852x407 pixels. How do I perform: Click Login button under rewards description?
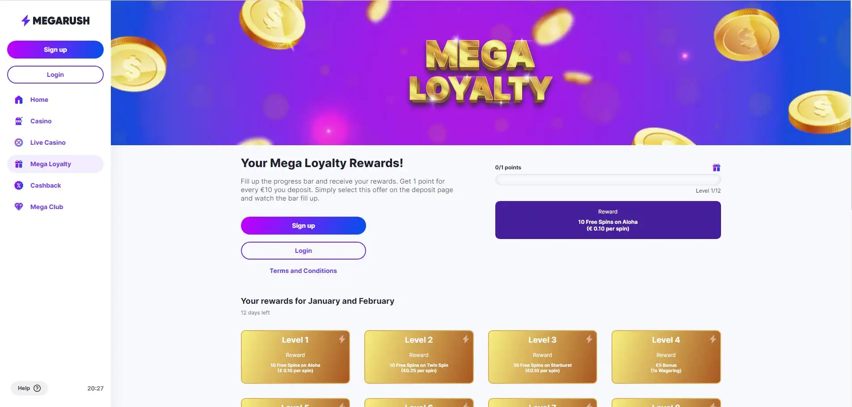303,251
